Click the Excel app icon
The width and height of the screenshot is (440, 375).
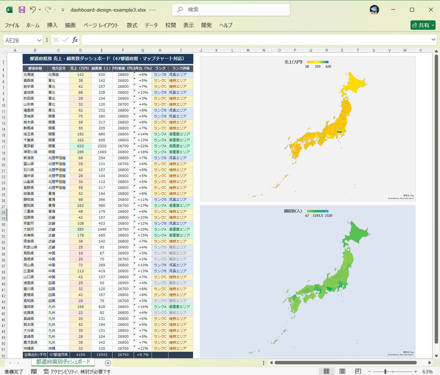tap(9, 10)
